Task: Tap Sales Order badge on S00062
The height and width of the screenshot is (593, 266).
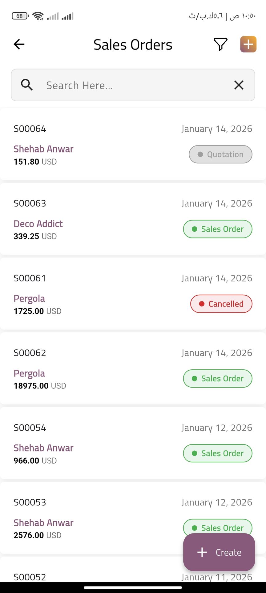Action: pos(218,379)
